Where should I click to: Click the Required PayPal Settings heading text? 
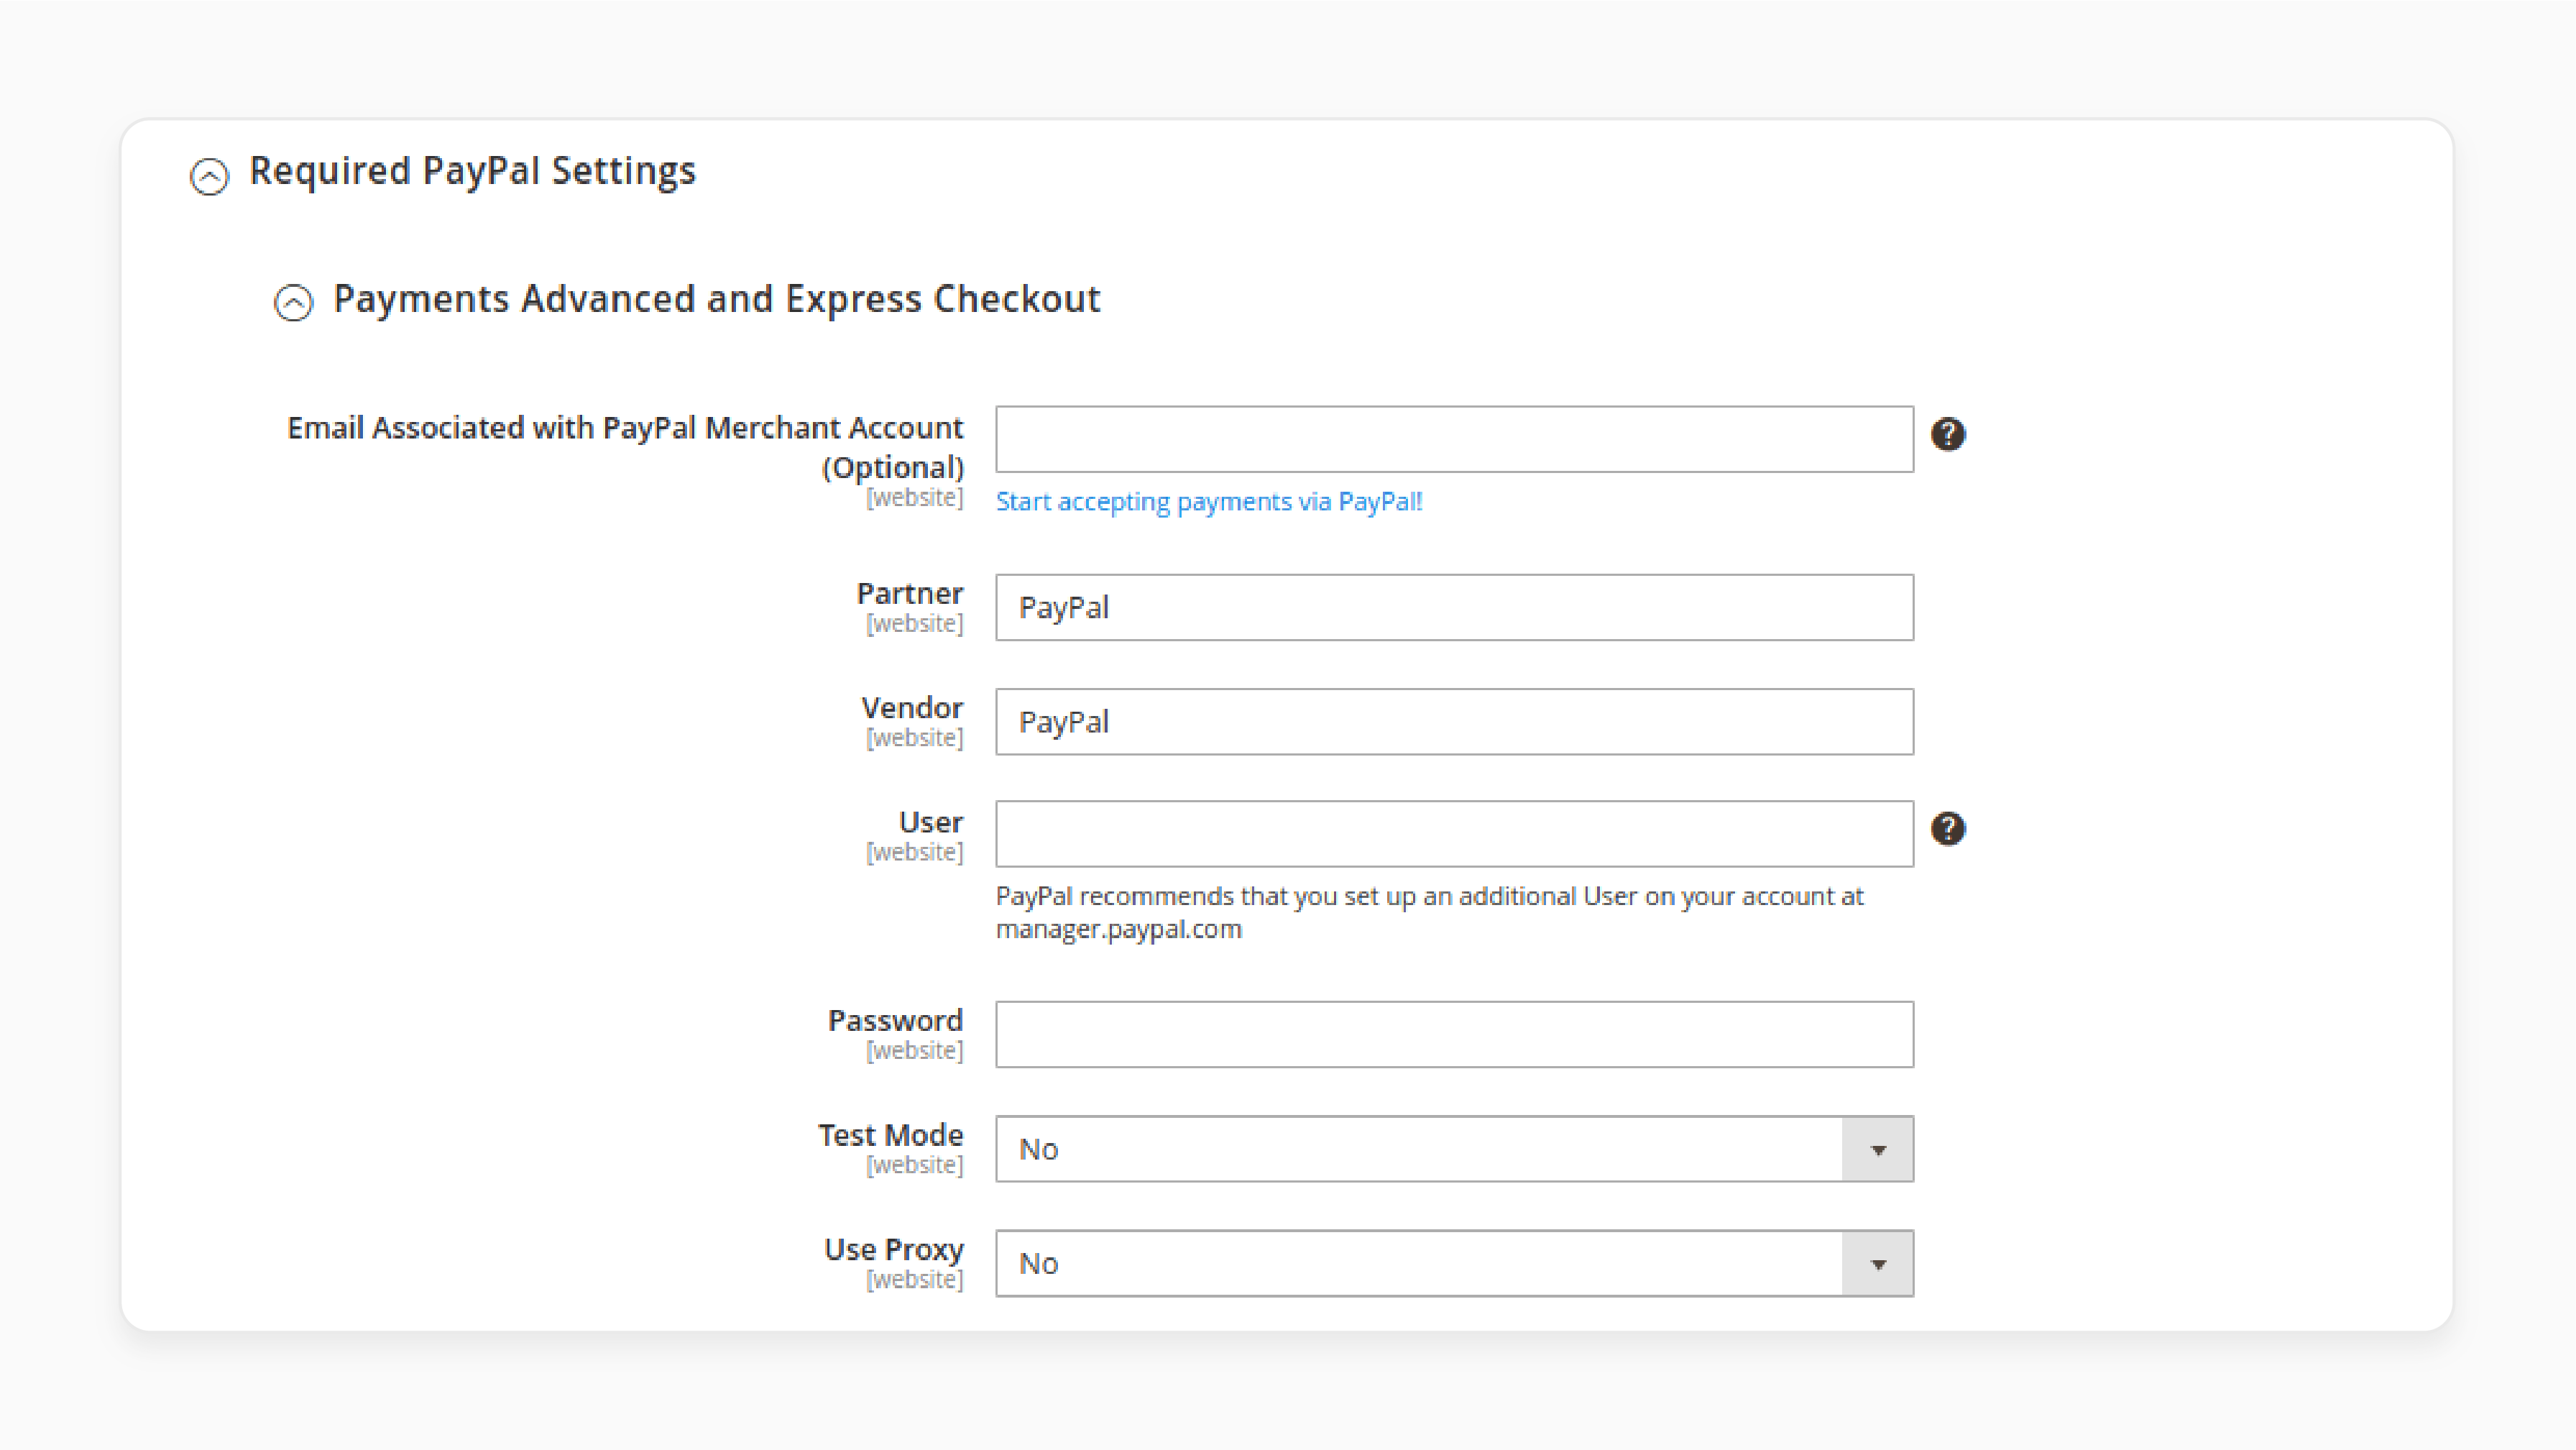click(x=472, y=171)
